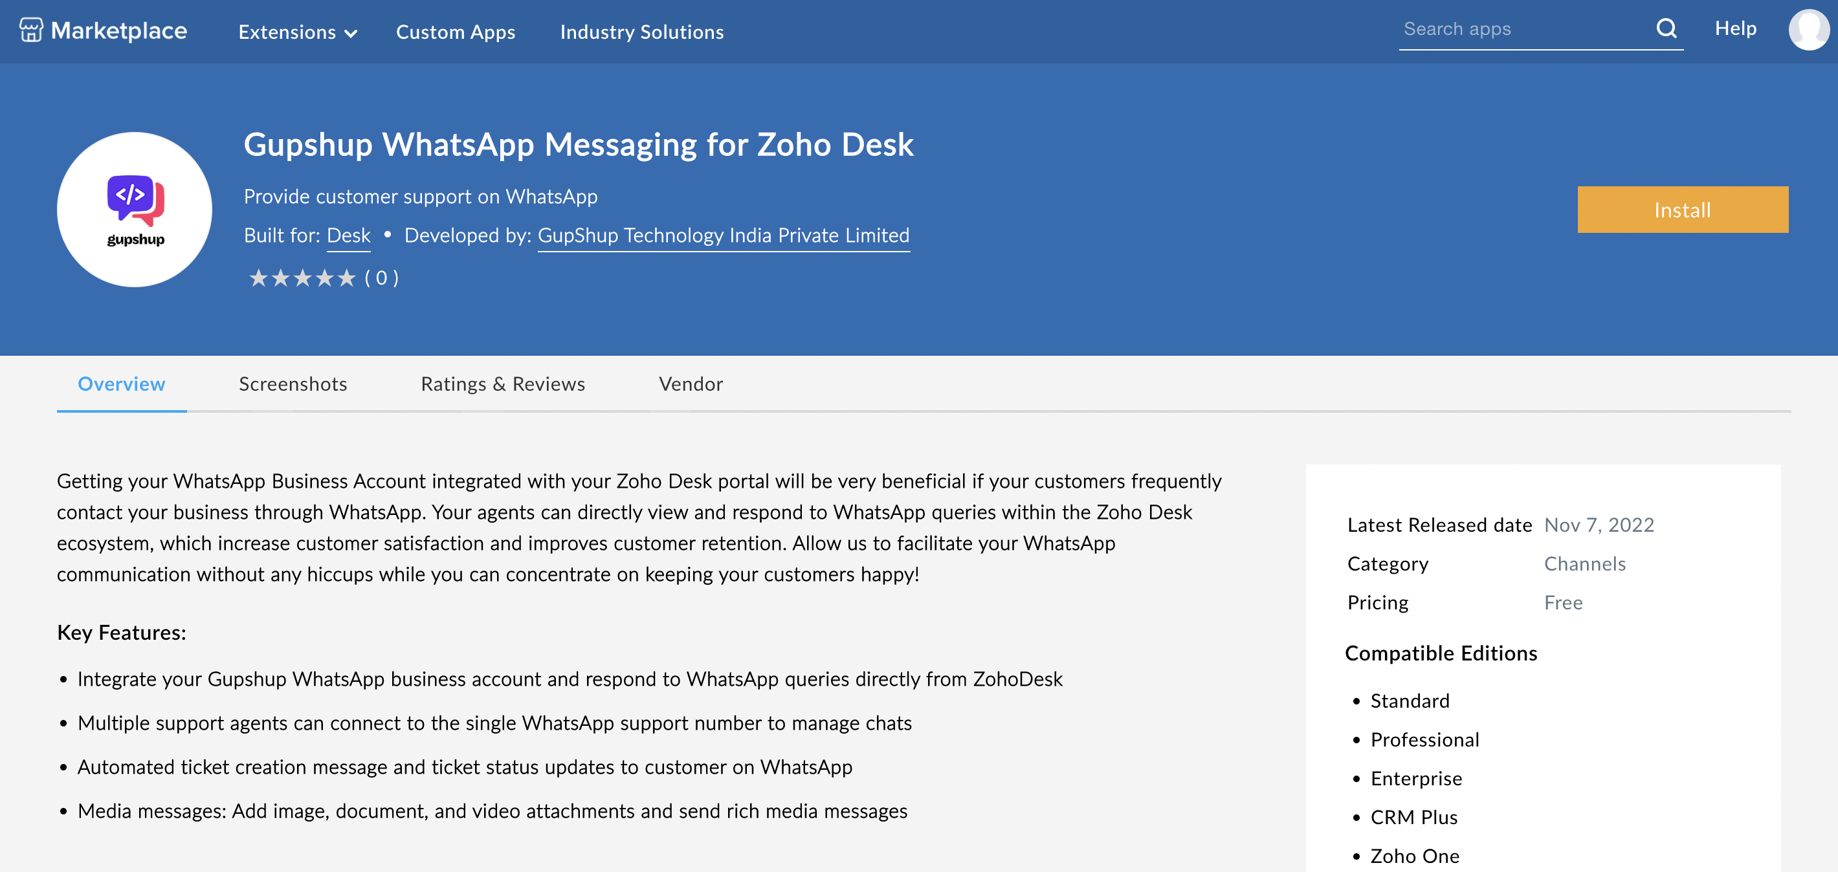Click the Gupshup app logo

click(135, 210)
